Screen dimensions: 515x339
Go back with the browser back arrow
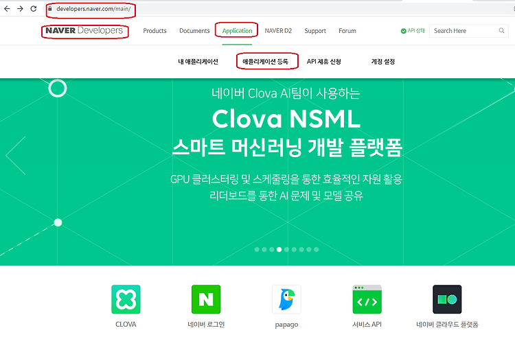(7, 9)
